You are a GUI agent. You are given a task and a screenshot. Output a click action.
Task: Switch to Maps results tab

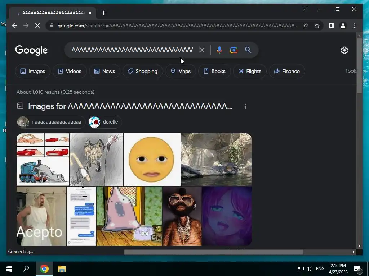pyautogui.click(x=181, y=71)
